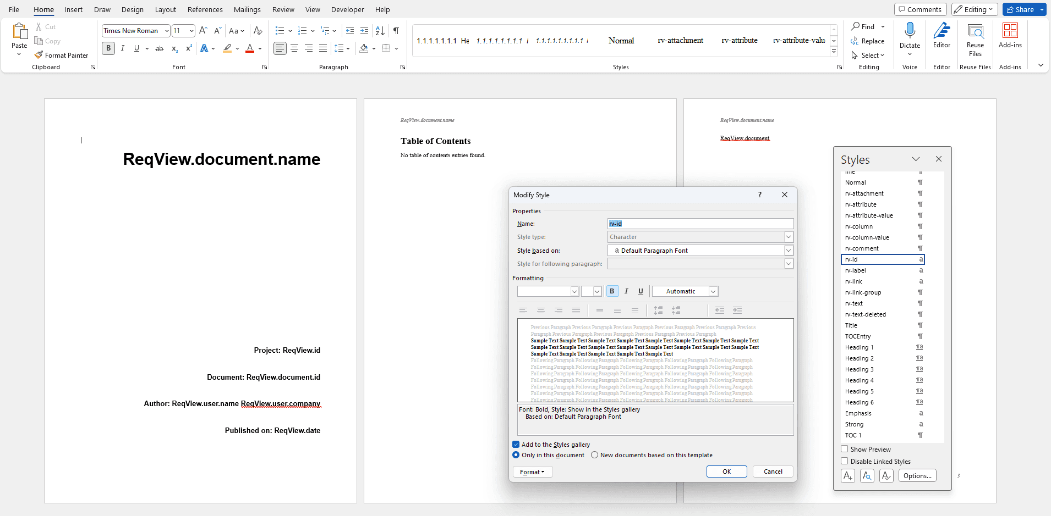
Task: Open the Dictate microphone tool
Action: coord(910,30)
